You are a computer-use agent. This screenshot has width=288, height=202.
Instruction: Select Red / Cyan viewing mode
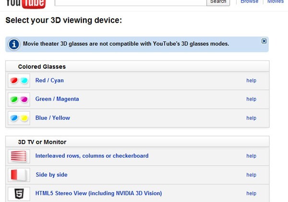click(x=49, y=80)
